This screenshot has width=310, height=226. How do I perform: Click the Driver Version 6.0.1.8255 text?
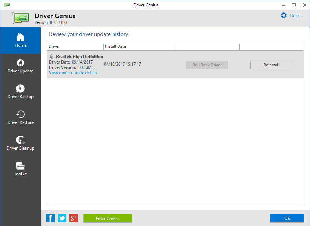coord(72,67)
